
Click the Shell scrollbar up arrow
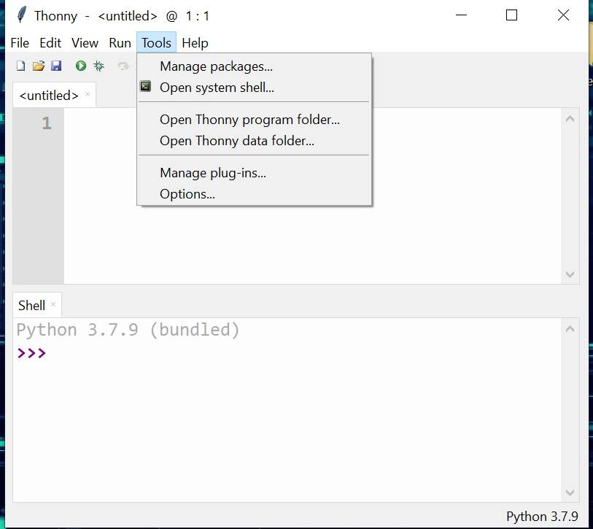coord(570,329)
